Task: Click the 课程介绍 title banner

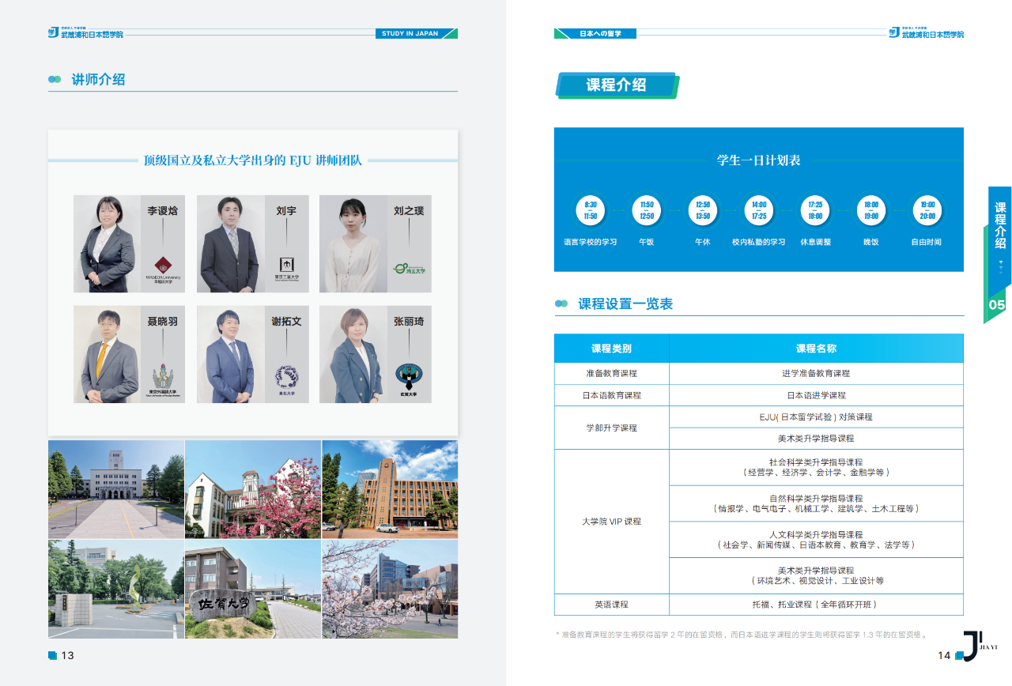Action: pyautogui.click(x=617, y=85)
